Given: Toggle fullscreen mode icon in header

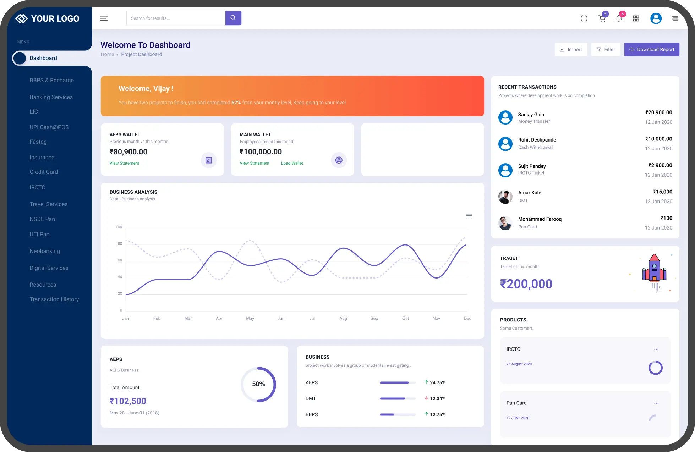Looking at the screenshot, I should [584, 18].
